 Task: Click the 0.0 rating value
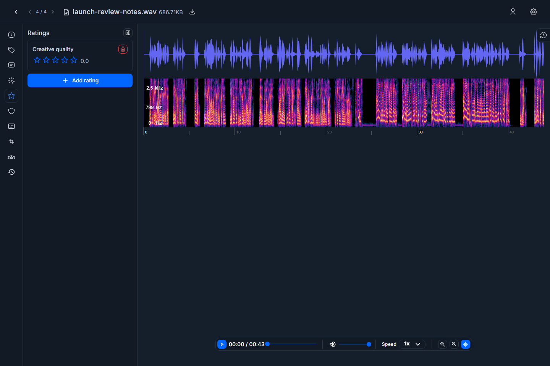[x=84, y=61]
